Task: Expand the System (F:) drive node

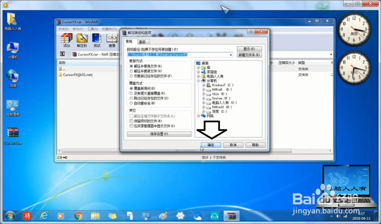Action: [x=203, y=98]
